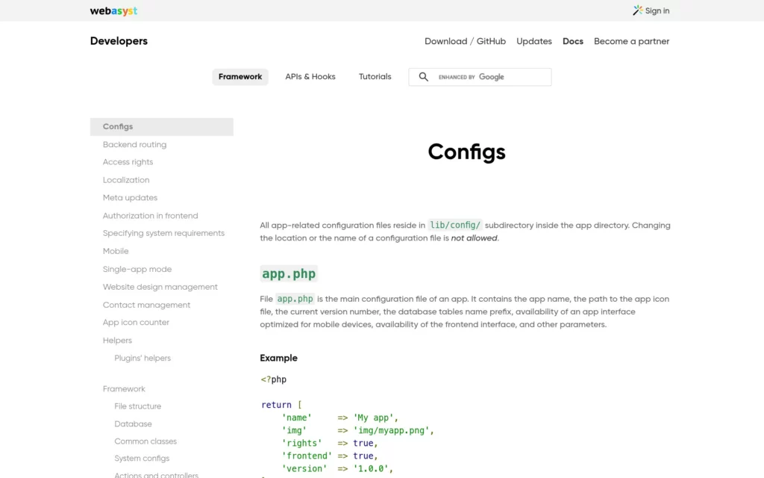Open File structure sidebar entry

click(x=138, y=406)
